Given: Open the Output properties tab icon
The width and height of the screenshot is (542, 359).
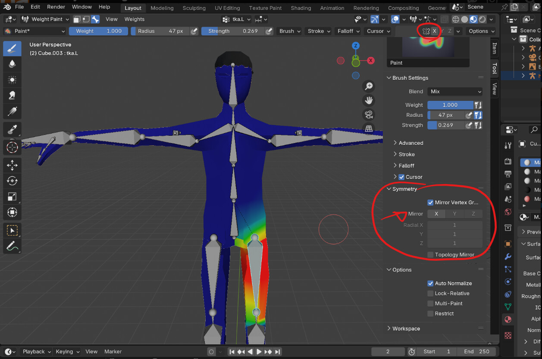Looking at the screenshot, I should click(508, 174).
